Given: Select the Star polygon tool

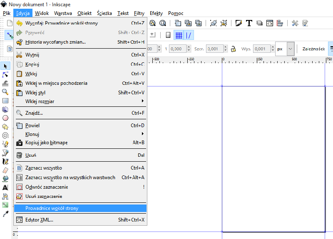Looking at the screenshot, I should [x=5, y=127].
